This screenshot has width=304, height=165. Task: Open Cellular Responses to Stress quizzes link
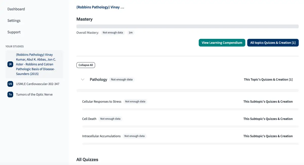click(268, 102)
